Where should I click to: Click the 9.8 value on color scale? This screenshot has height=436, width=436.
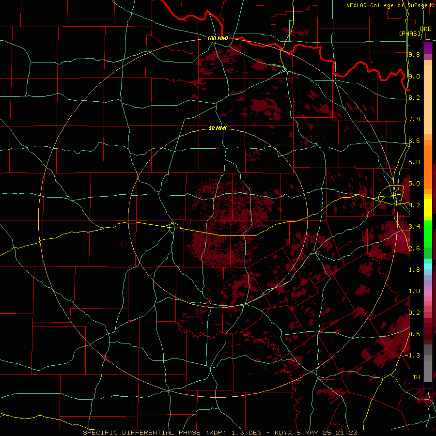pyautogui.click(x=414, y=54)
